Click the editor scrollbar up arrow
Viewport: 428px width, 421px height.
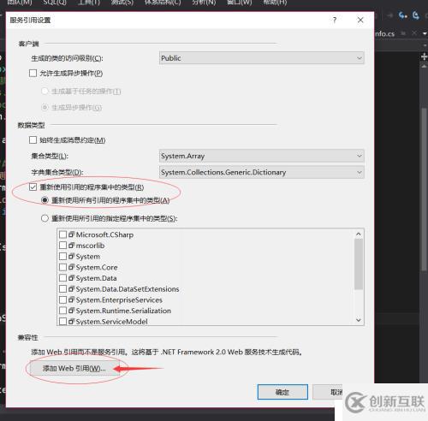coord(424,67)
